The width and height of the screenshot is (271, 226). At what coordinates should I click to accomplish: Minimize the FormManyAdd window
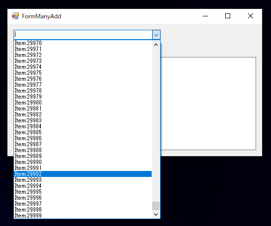point(205,16)
